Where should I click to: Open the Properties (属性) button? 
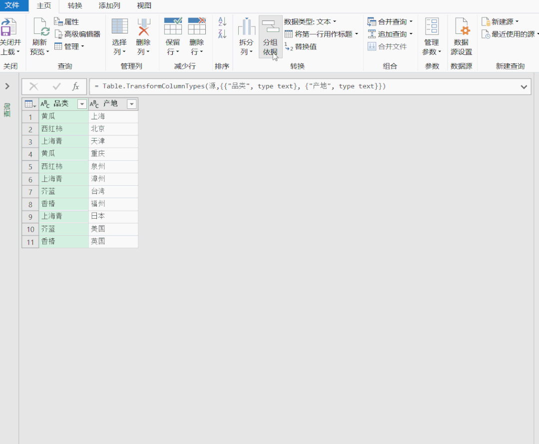(x=66, y=21)
